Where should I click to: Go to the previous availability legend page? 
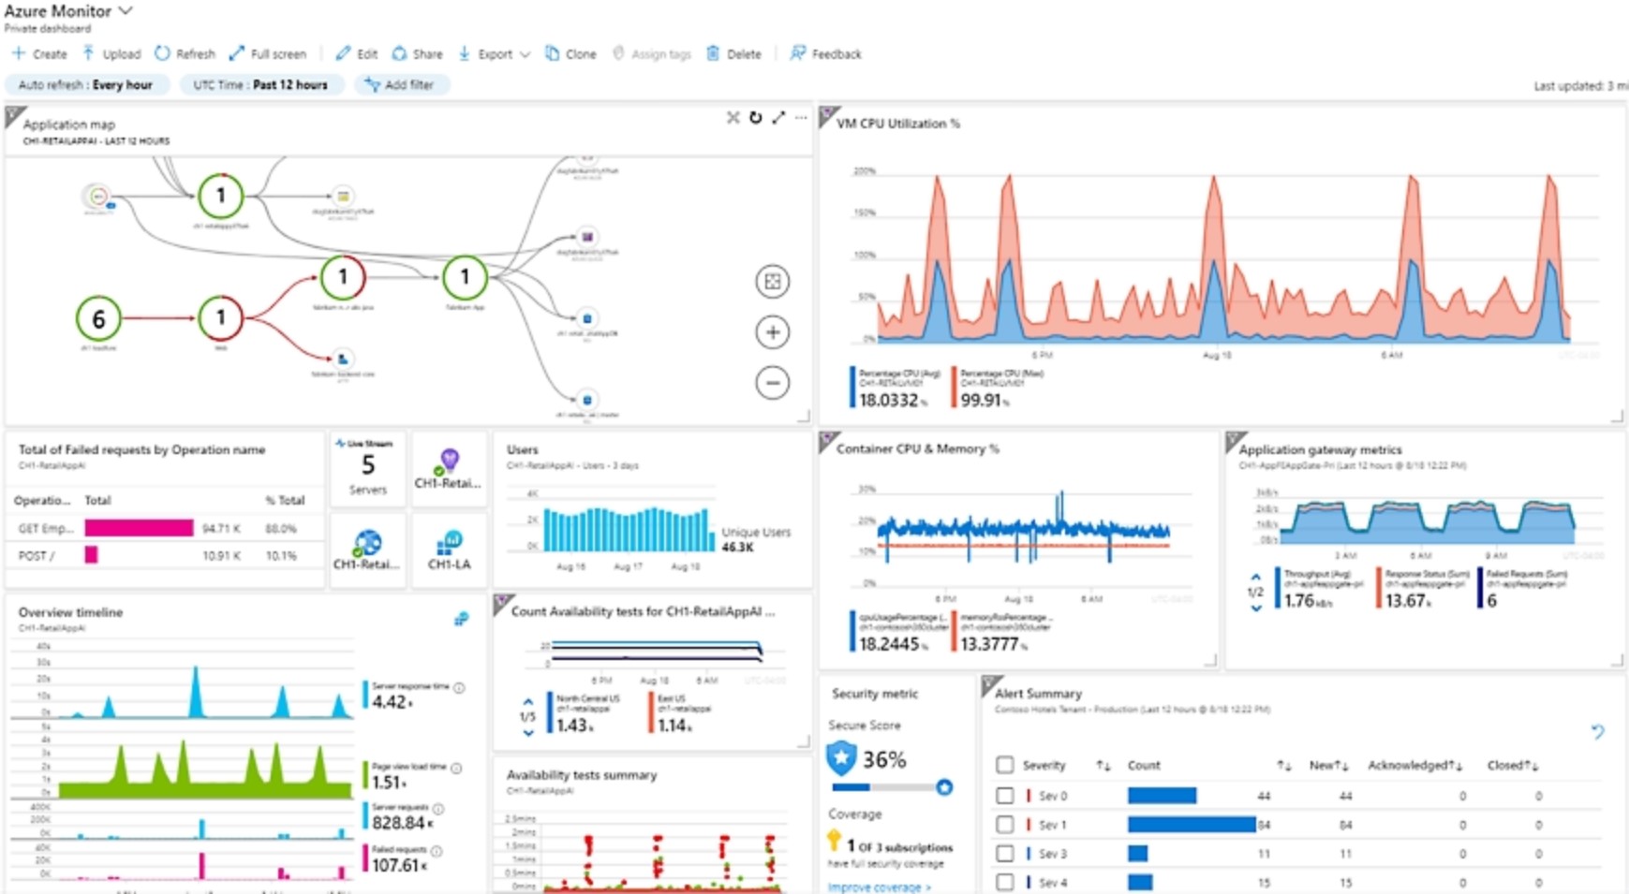[x=528, y=701]
